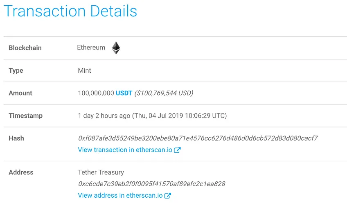Click the Blockchain row label

(x=25, y=48)
